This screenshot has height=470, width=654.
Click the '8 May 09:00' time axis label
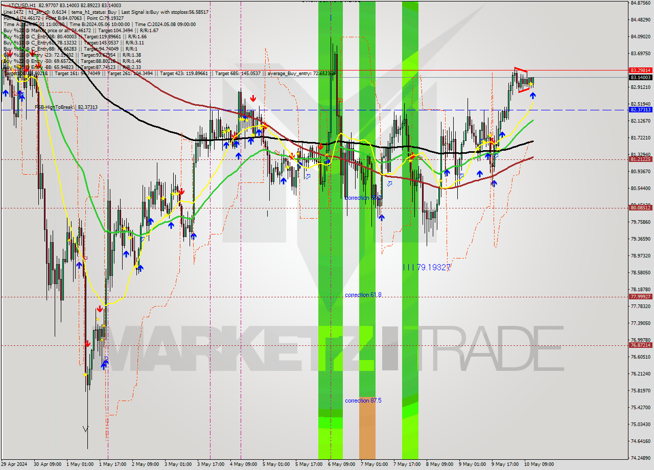coord(440,464)
